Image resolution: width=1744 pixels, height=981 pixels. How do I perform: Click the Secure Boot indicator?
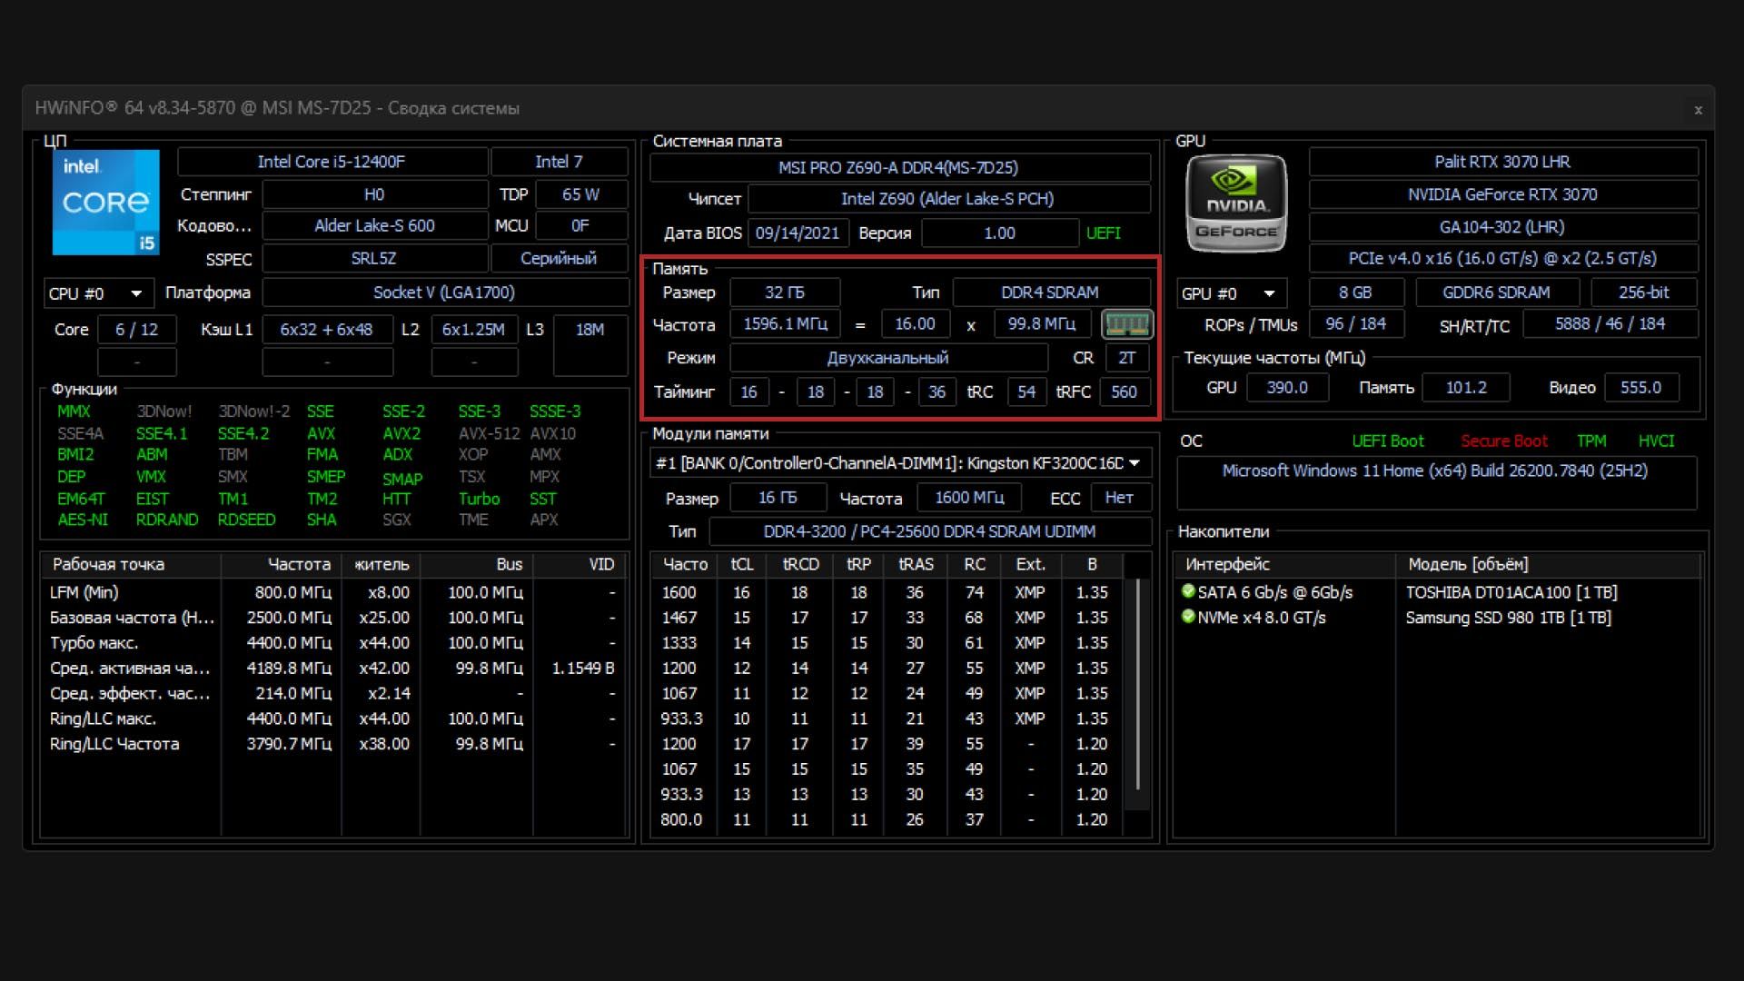[1503, 441]
